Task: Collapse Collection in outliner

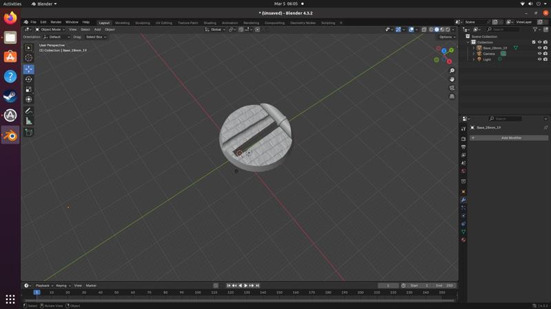Action: (468, 42)
